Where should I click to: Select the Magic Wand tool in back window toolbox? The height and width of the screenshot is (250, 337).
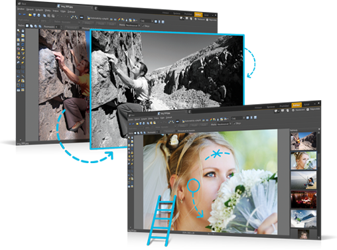pyautogui.click(x=23, y=76)
